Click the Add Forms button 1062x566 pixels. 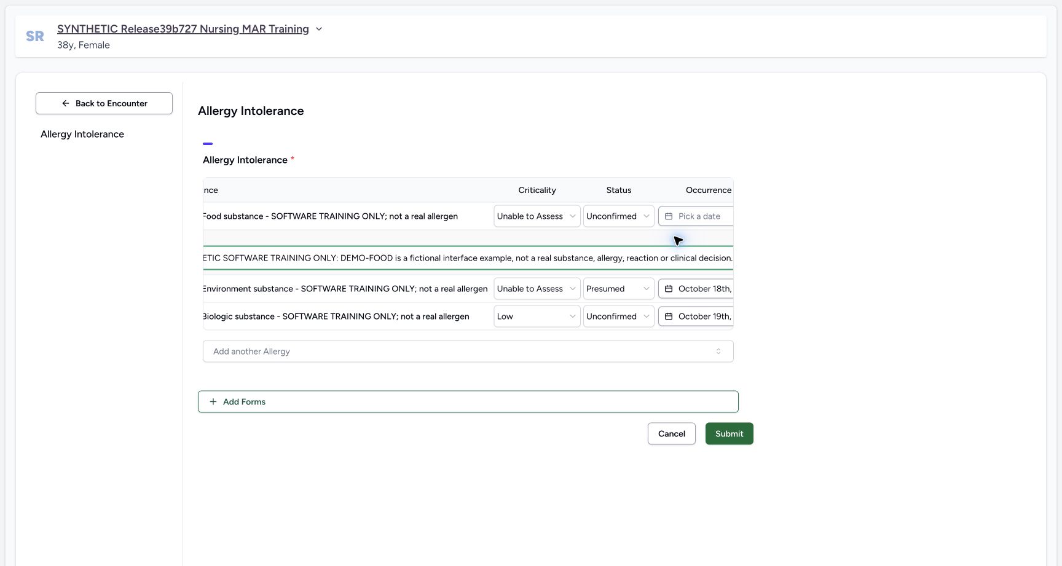(468, 402)
